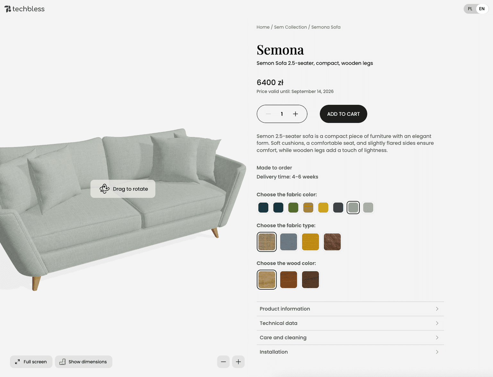493x377 pixels.
Task: Switch language to EN
Action: pos(482,9)
